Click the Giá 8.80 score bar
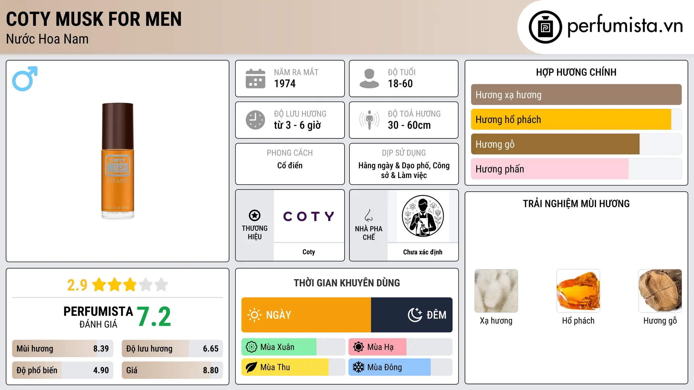694x390 pixels. click(172, 370)
